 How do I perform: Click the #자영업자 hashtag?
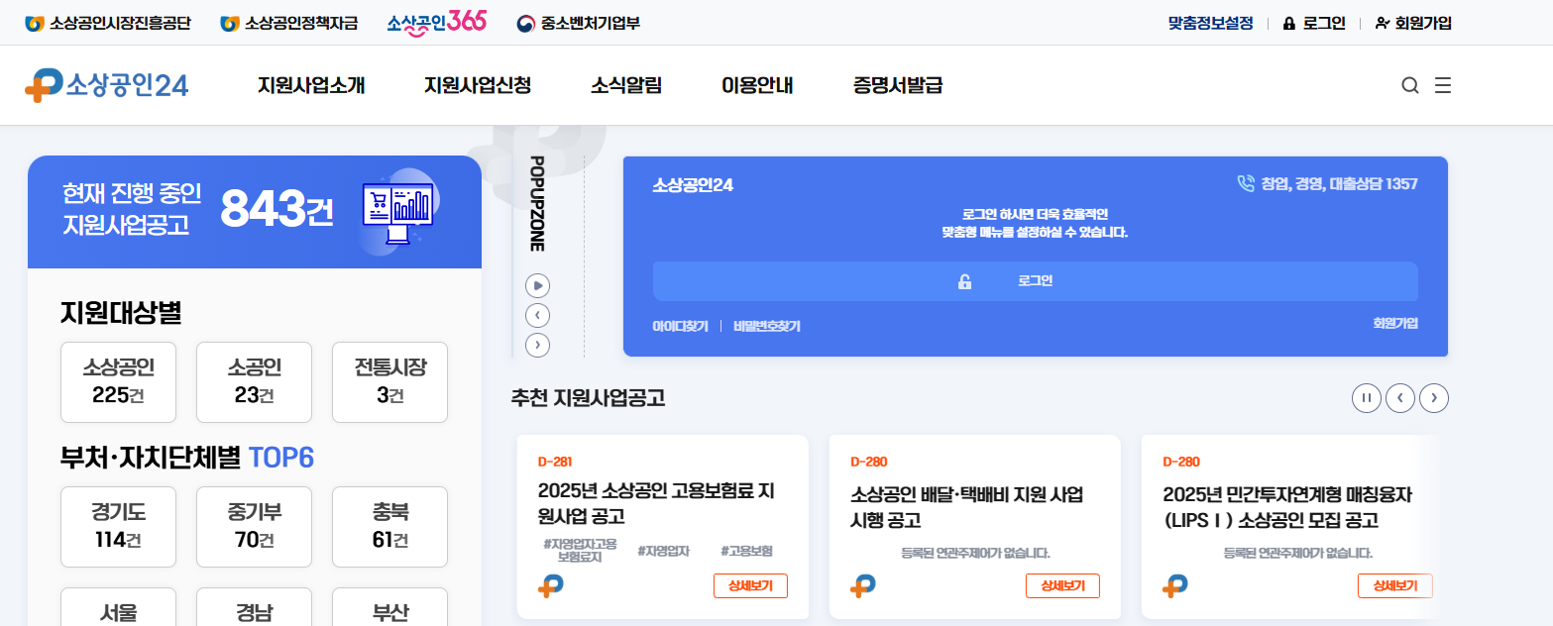click(663, 551)
